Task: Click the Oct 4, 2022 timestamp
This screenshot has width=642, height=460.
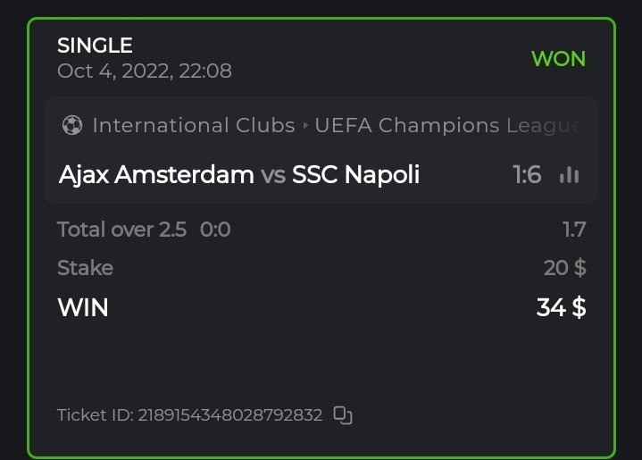Action: pyautogui.click(x=144, y=71)
